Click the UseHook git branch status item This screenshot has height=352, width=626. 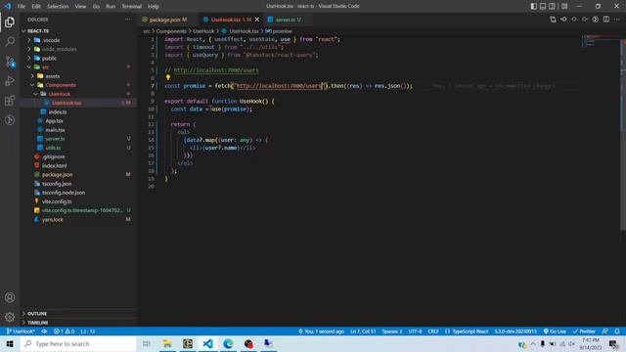[20, 331]
